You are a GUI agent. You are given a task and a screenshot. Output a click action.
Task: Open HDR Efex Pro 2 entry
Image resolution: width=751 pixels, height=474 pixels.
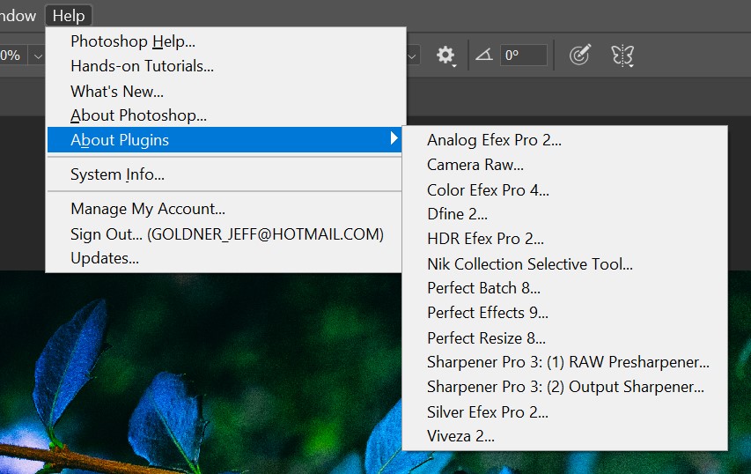[x=564, y=239]
